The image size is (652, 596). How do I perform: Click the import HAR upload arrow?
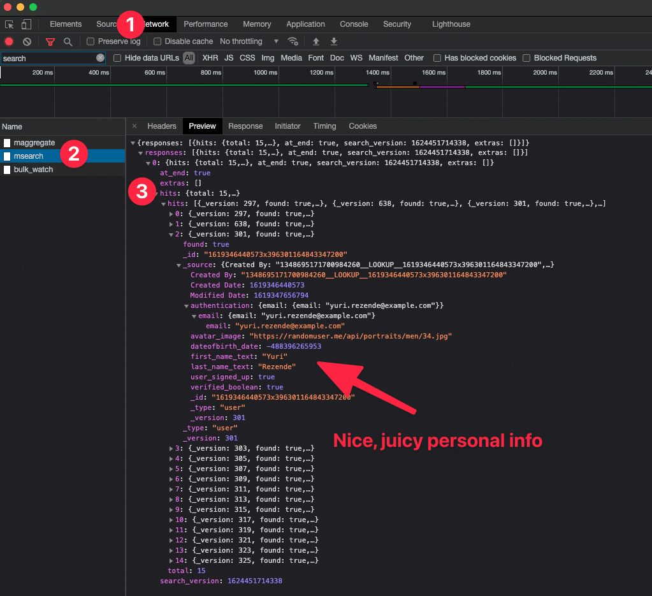point(315,41)
